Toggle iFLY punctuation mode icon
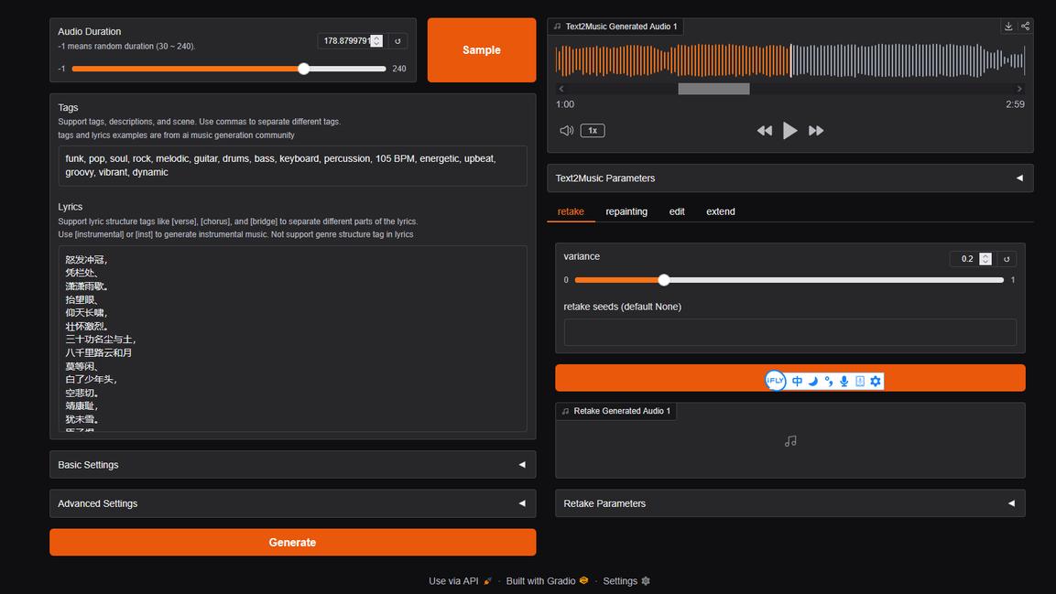Image resolution: width=1056 pixels, height=594 pixels. (x=828, y=382)
